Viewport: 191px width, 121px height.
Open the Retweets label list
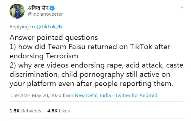click(31, 111)
